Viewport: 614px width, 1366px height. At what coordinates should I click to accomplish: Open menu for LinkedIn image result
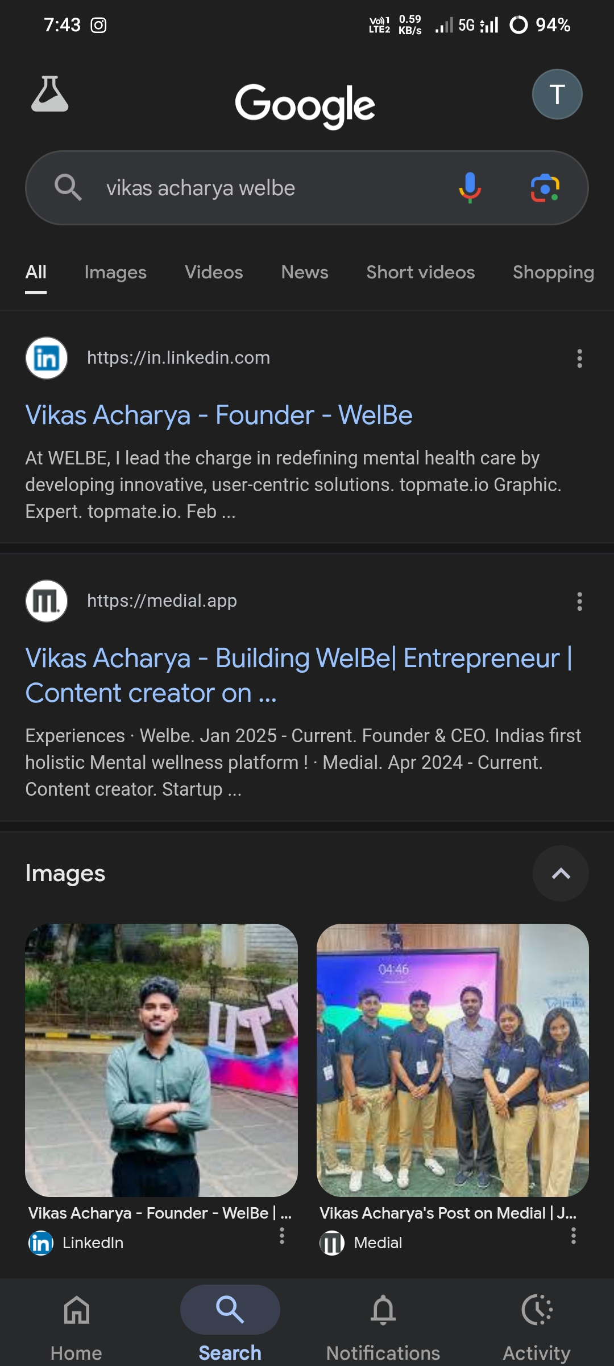tap(282, 1235)
